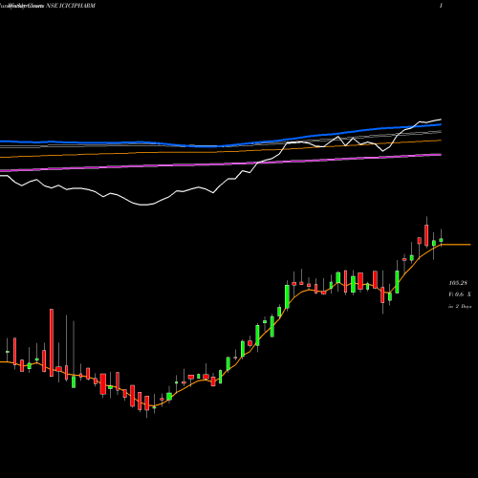The height and width of the screenshot is (478, 478).
Task: Click the 'in 2 Days' label
Action: point(460,306)
